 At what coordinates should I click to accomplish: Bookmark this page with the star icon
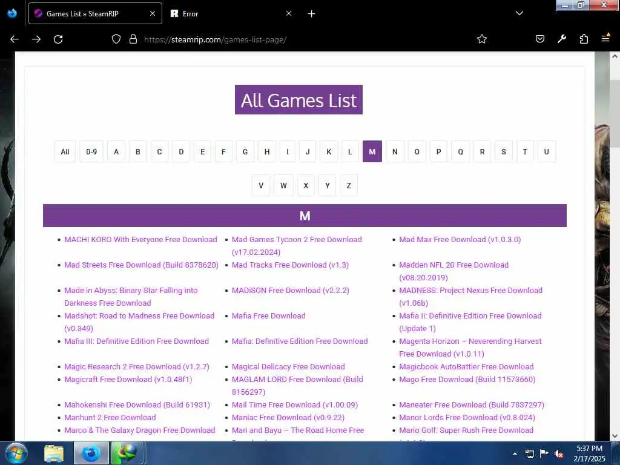point(481,39)
